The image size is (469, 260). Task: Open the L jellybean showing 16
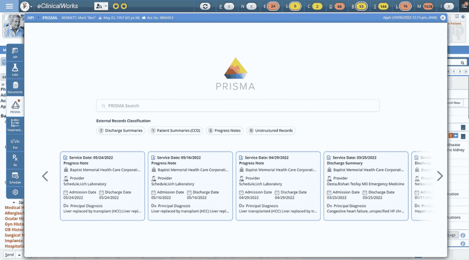point(405,6)
